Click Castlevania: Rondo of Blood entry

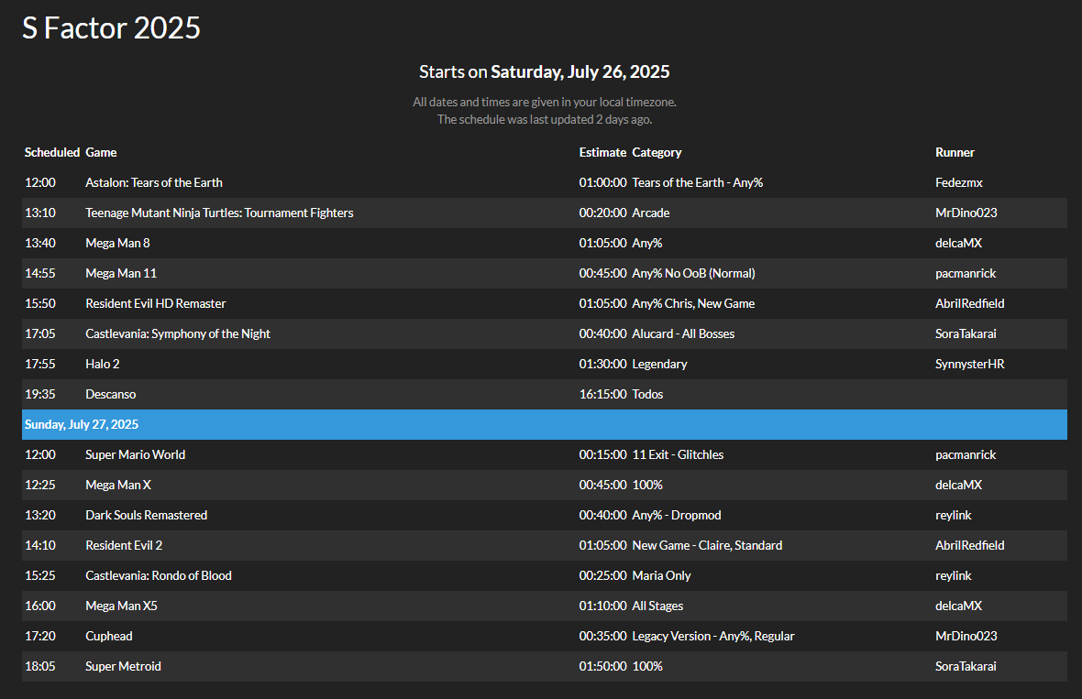159,575
